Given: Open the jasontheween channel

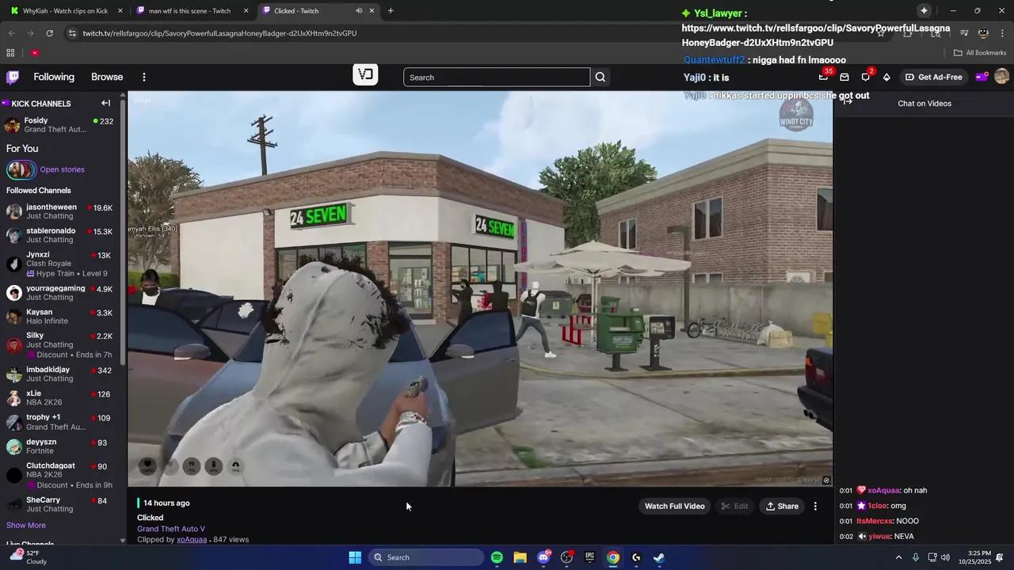Looking at the screenshot, I should click(60, 211).
